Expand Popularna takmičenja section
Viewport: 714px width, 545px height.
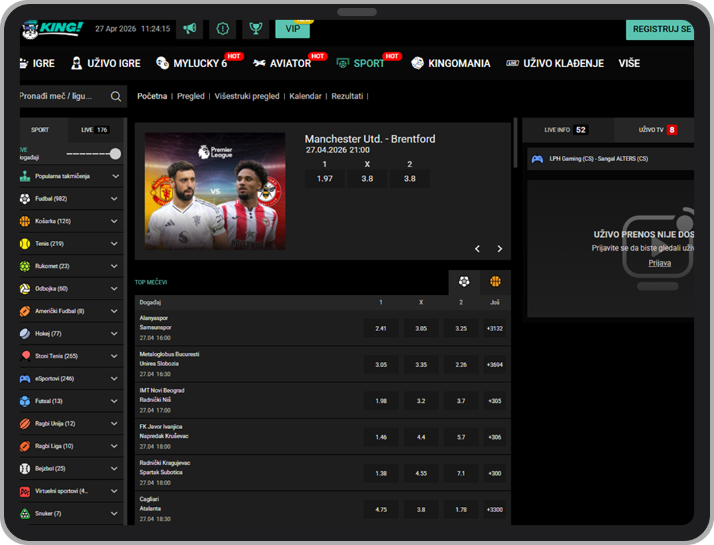click(116, 176)
